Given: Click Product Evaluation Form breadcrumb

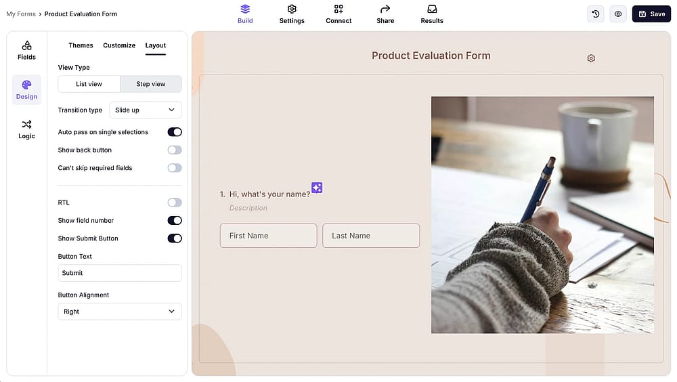Looking at the screenshot, I should pos(81,14).
